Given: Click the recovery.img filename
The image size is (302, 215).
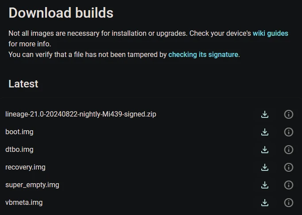Looking at the screenshot, I should pyautogui.click(x=25, y=167).
